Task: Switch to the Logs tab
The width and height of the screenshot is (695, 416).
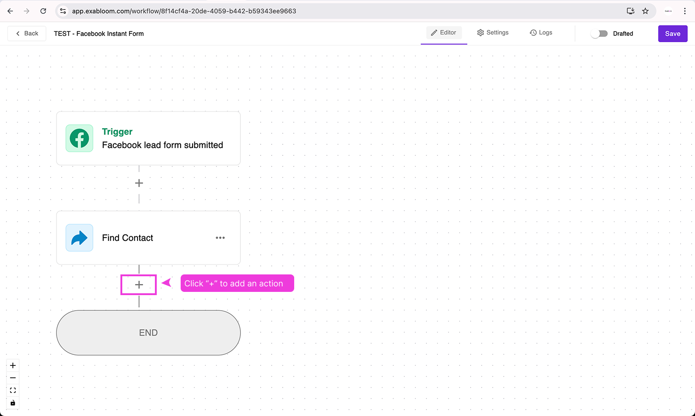Action: (x=541, y=32)
